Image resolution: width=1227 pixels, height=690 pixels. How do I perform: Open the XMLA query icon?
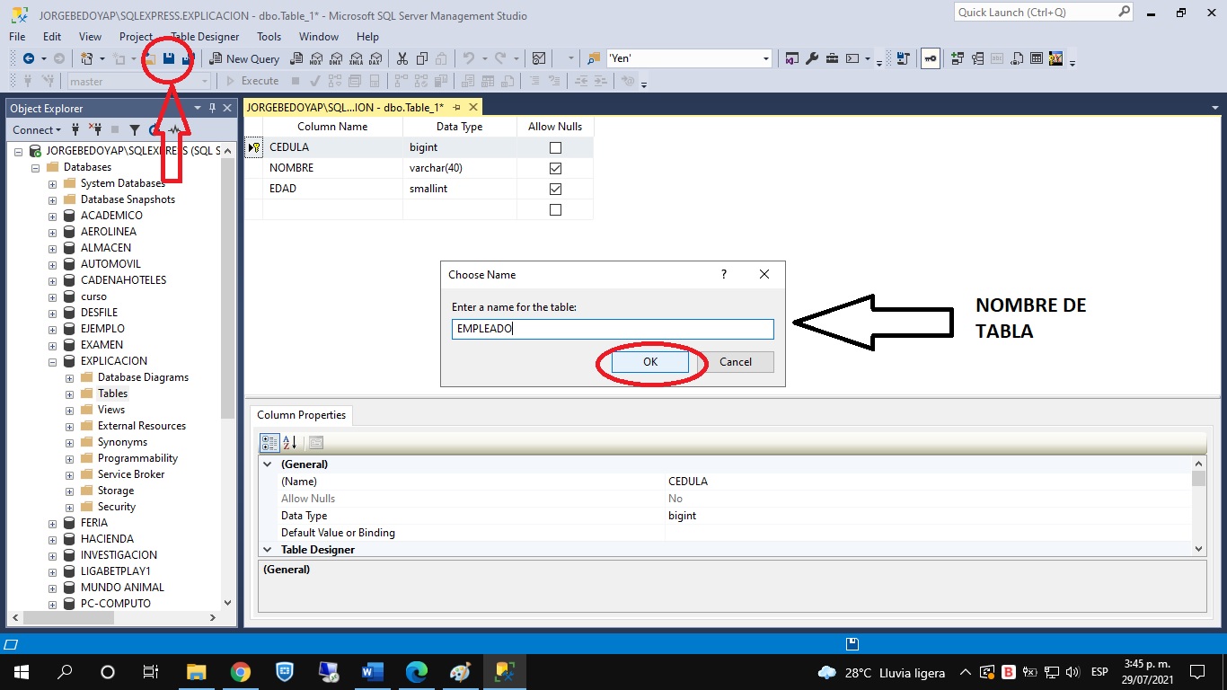pos(356,58)
